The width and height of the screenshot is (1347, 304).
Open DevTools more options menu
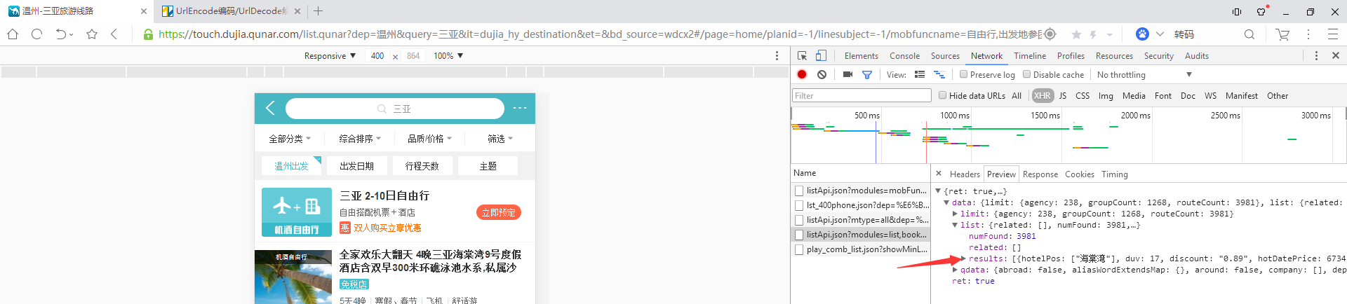[x=1316, y=56]
